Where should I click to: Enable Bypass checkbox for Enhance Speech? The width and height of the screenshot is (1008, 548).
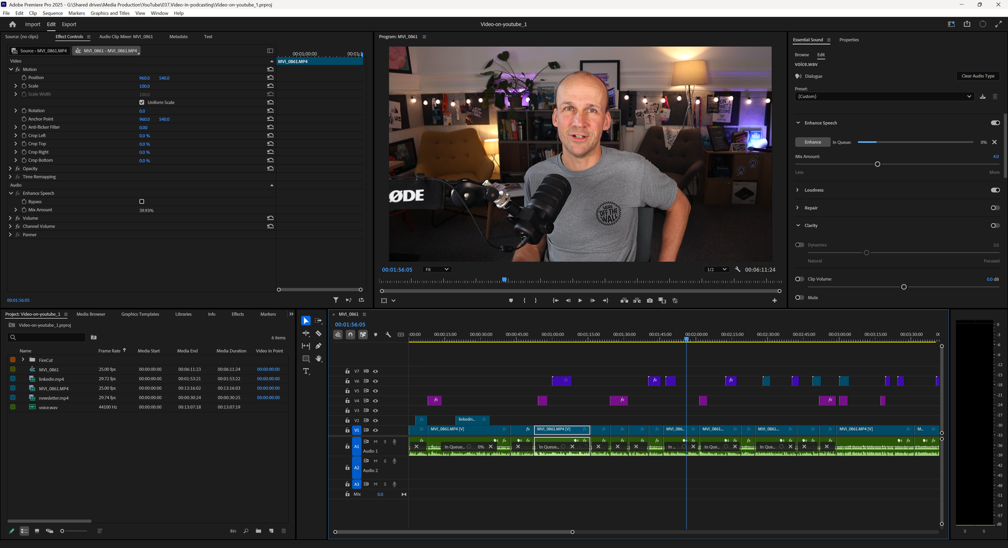(x=142, y=201)
